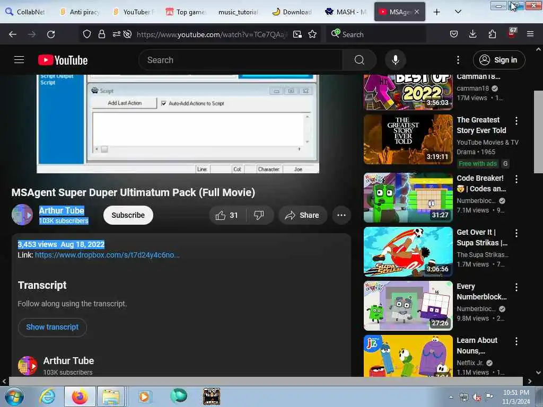The height and width of the screenshot is (407, 543).
Task: Bookmark this page with the star icon
Action: [312, 34]
